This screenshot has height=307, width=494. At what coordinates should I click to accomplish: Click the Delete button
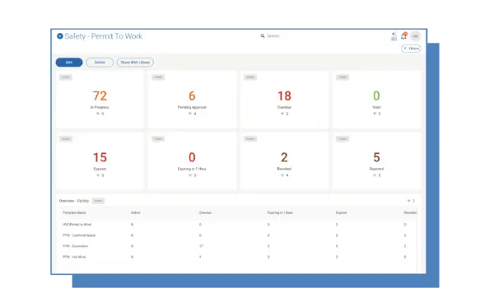100,63
